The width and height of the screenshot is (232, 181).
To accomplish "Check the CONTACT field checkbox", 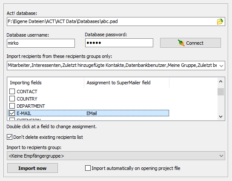I will click(x=12, y=92).
